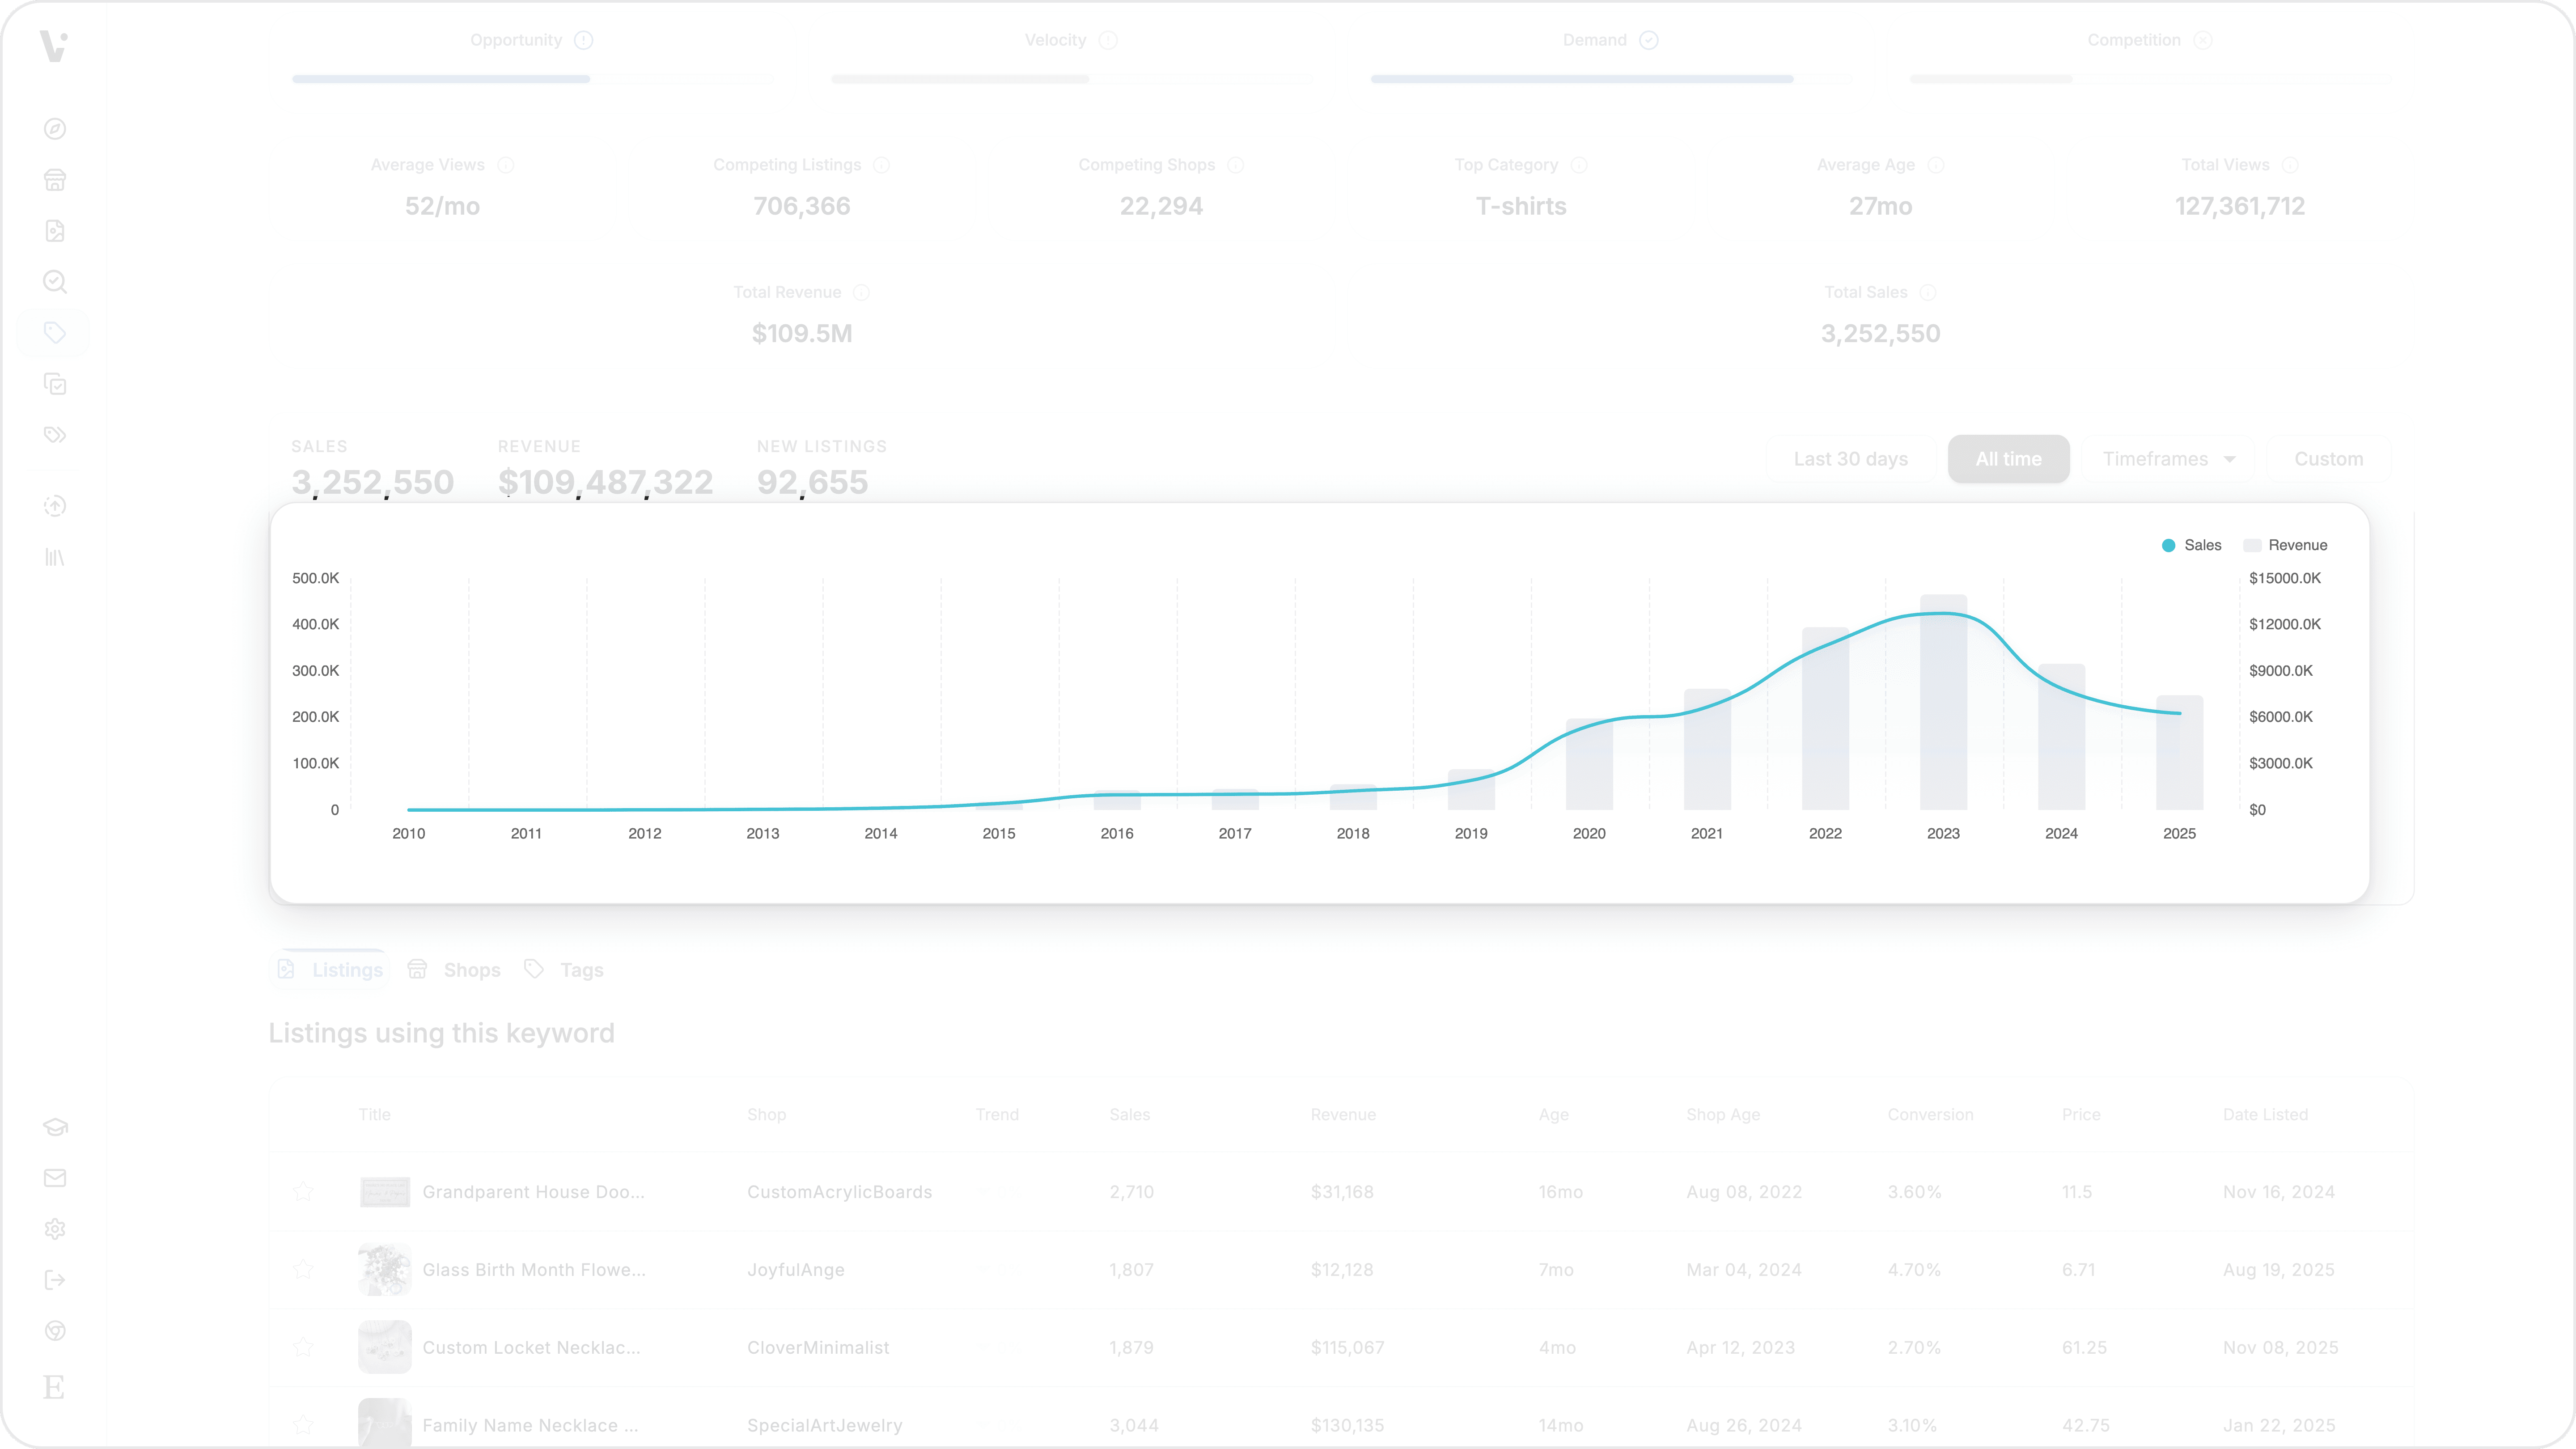The width and height of the screenshot is (2576, 1449).
Task: Open the upload/export circle icon in sidebar
Action: [55, 506]
